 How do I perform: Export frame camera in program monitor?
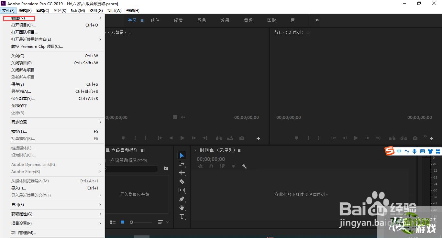pos(415,138)
